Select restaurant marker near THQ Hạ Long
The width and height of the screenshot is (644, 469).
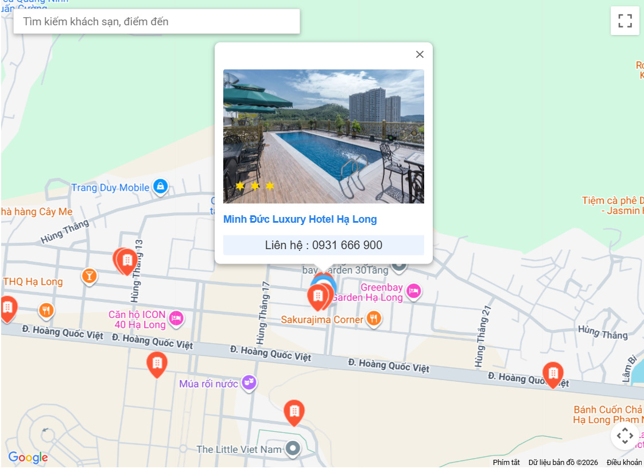(x=46, y=311)
